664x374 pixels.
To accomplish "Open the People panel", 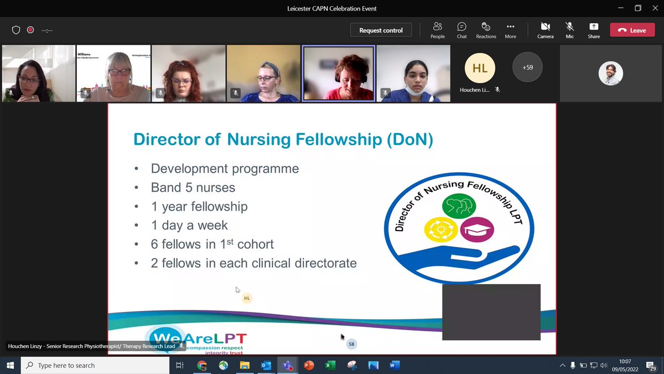I will 437,30.
